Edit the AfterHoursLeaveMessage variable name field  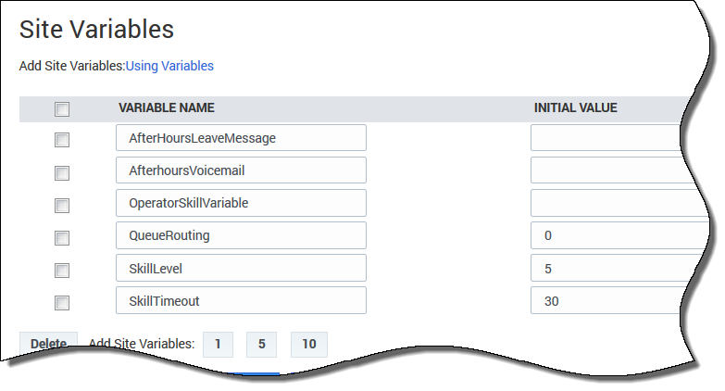[241, 138]
